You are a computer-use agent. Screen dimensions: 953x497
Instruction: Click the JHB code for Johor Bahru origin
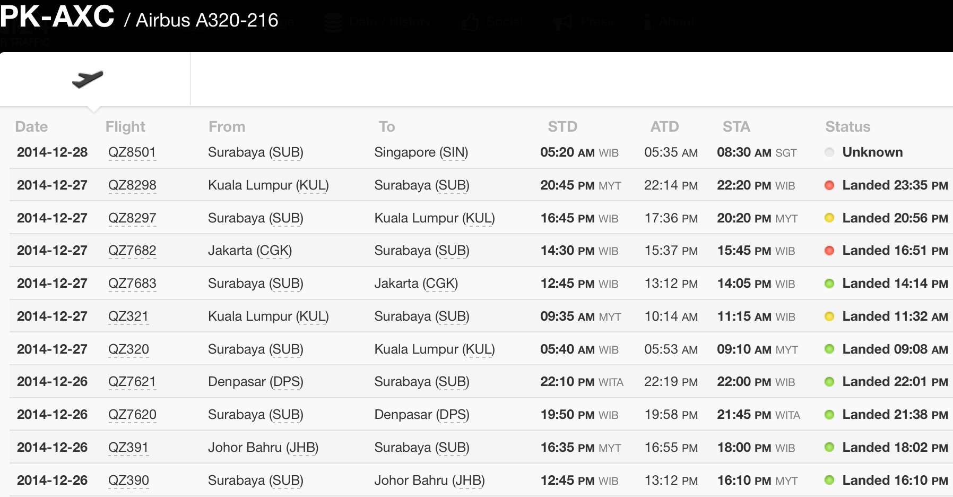[302, 448]
